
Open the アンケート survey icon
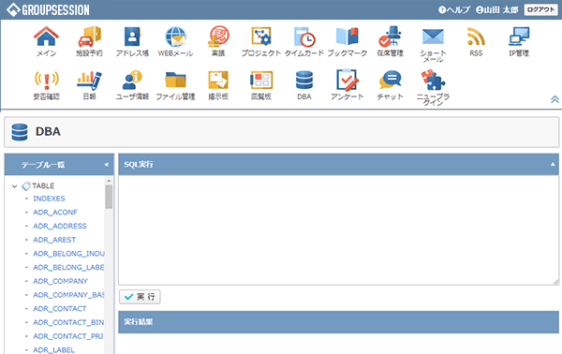pos(348,81)
